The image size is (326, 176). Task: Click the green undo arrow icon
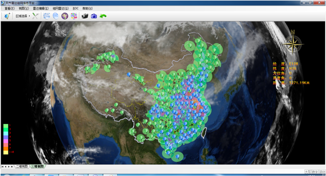[x=103, y=16]
